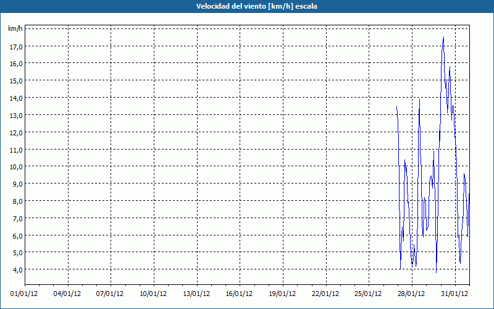This screenshot has width=494, height=309.
Task: Click the 16/01/12 date label
Action: click(239, 294)
